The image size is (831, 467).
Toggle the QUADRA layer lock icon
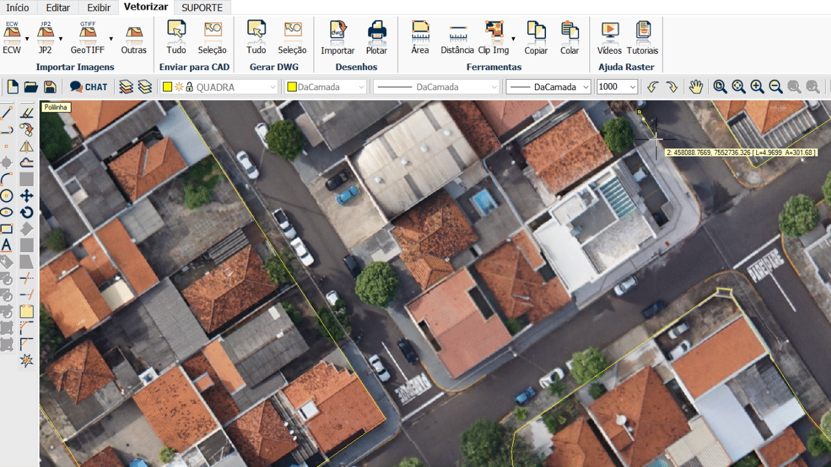(190, 87)
